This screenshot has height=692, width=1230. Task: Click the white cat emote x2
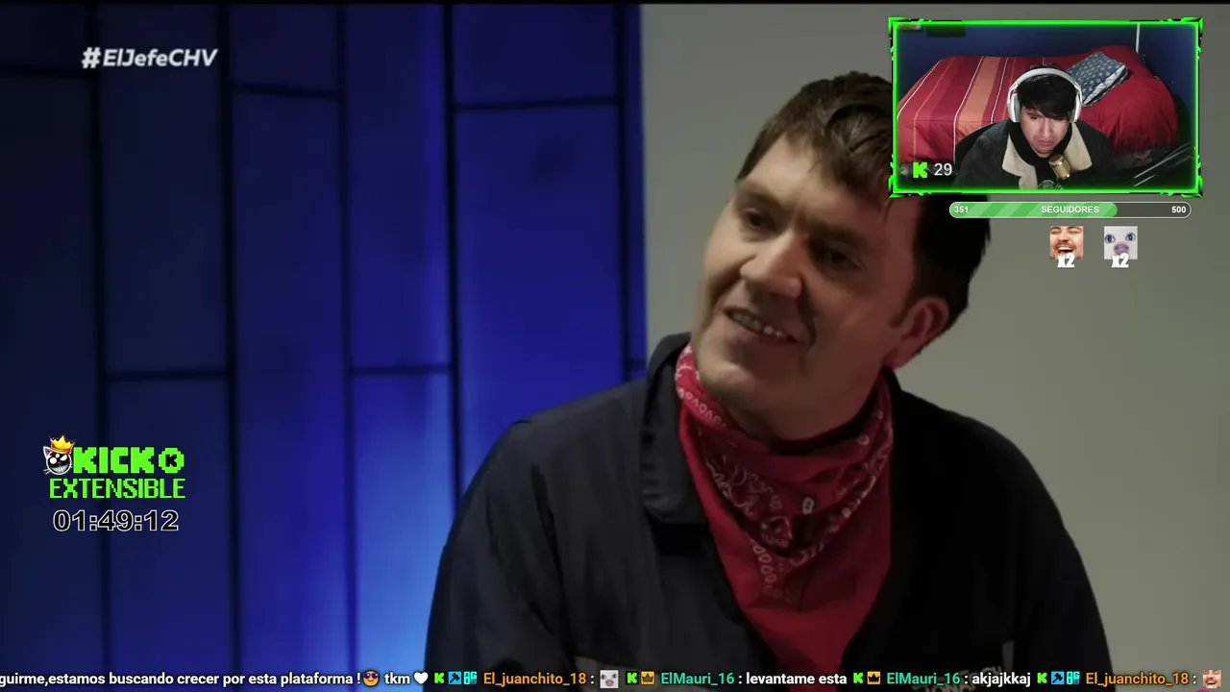point(1119,246)
